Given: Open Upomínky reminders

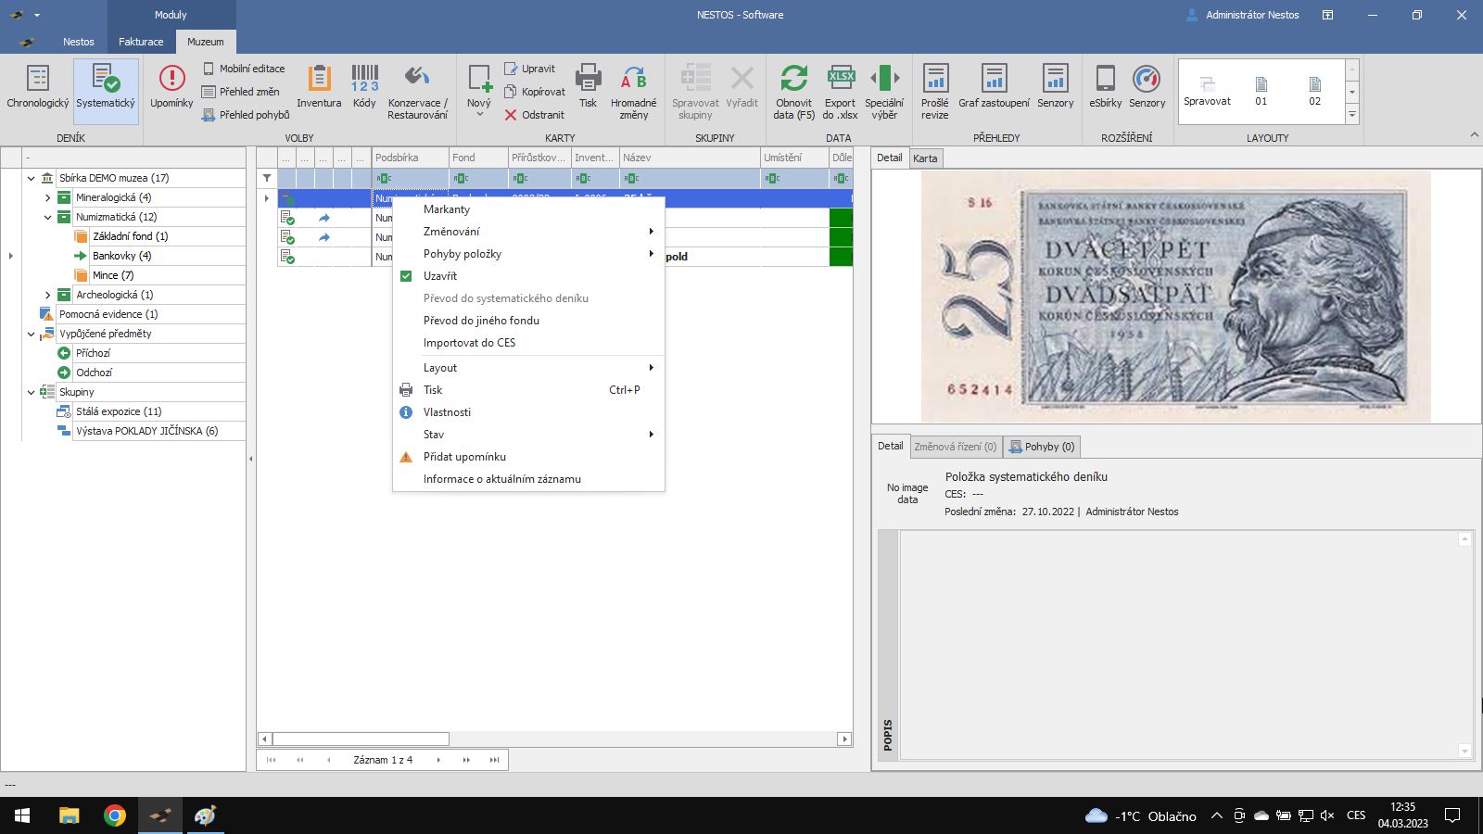Looking at the screenshot, I should click(171, 89).
